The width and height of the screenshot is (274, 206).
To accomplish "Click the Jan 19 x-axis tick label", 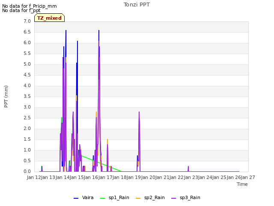I will 134,177.
